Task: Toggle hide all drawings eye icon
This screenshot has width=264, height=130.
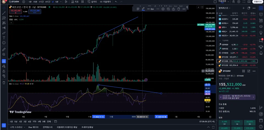Action: [4, 76]
